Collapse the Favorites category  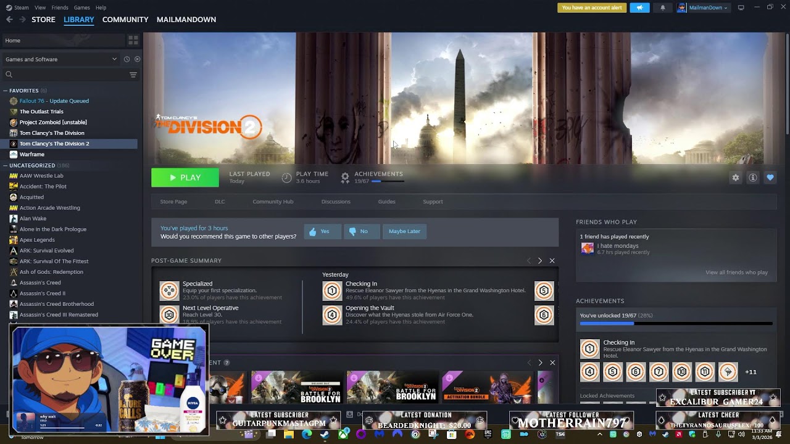click(5, 91)
